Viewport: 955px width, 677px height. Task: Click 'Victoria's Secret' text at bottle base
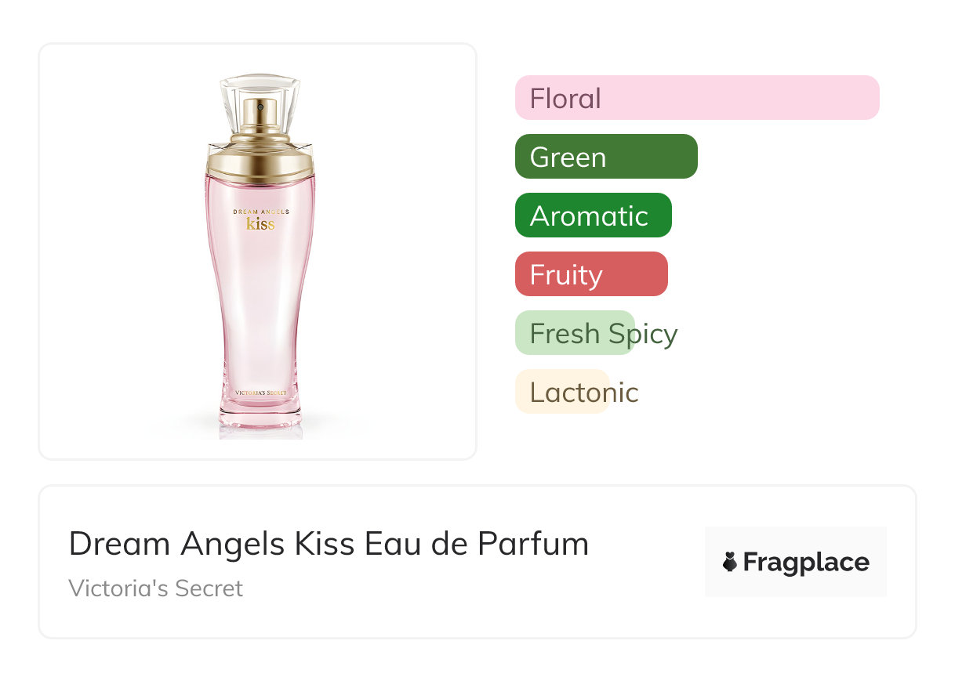tap(260, 391)
